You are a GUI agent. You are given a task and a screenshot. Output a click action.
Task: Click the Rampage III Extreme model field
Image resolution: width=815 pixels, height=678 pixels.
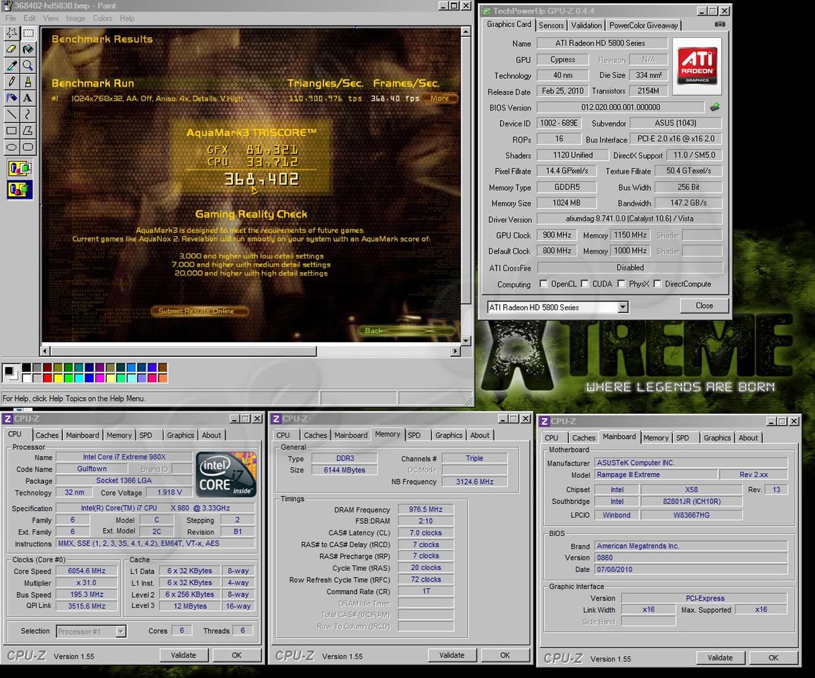[x=655, y=475]
